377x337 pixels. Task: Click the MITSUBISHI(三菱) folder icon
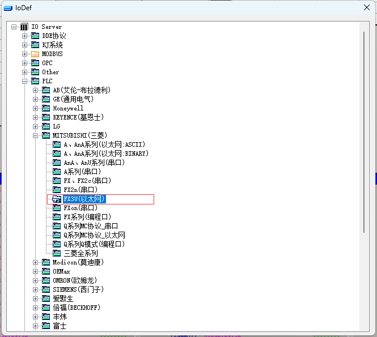[x=46, y=135]
